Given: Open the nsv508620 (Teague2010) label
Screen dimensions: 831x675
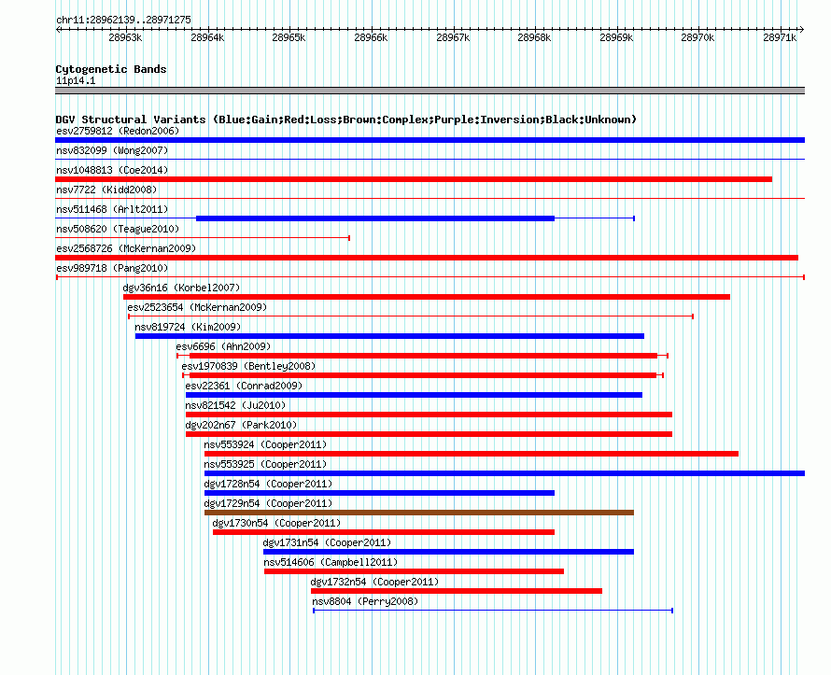Looking at the screenshot, I should click(118, 229).
